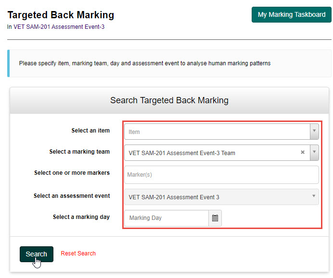Click the Select a marking day label

pos(81,217)
